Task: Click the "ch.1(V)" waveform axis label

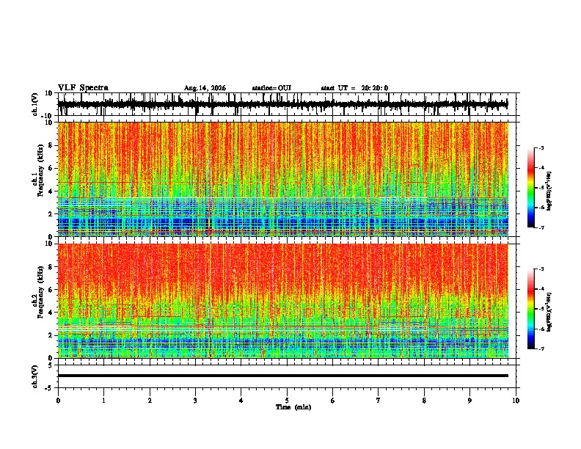Action: (x=35, y=104)
